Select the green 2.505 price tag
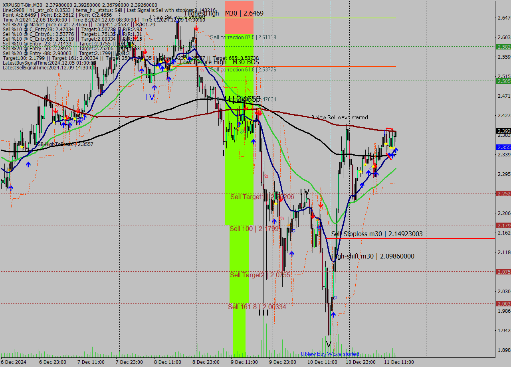This screenshot has width=511, height=367. click(x=503, y=81)
